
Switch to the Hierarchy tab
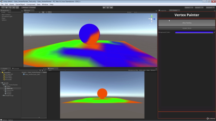5,10
